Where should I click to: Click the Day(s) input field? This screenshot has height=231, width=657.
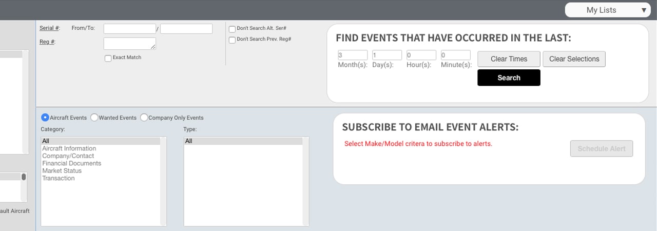pos(387,55)
